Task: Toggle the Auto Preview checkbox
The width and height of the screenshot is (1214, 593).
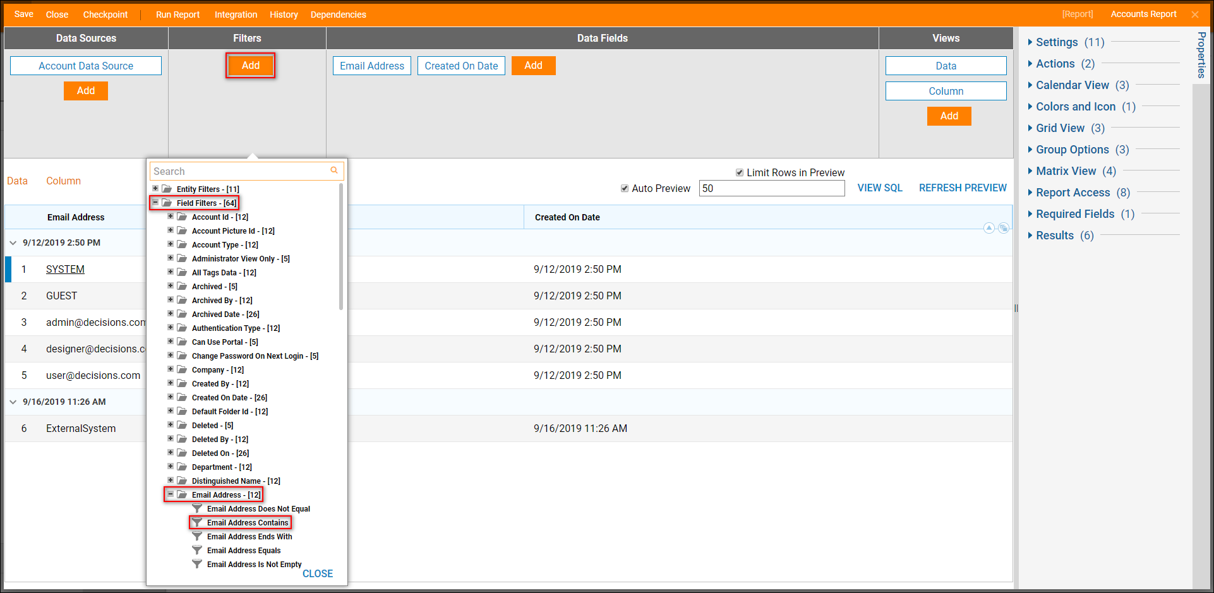Action: (625, 188)
